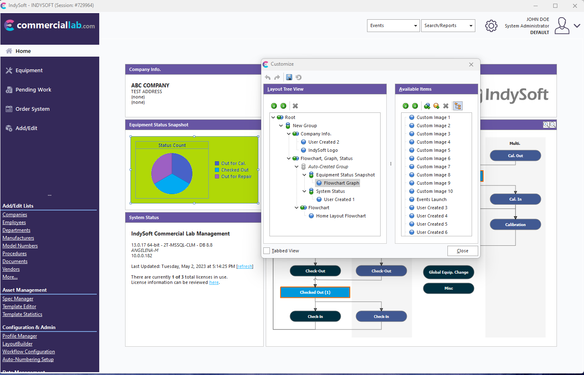The height and width of the screenshot is (375, 584).
Task: Select Events Launch in Available Items
Action: (x=431, y=199)
